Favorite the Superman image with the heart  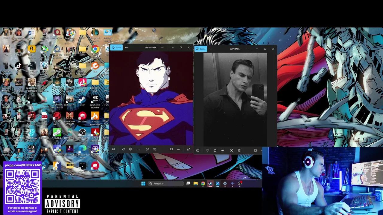click(123, 149)
